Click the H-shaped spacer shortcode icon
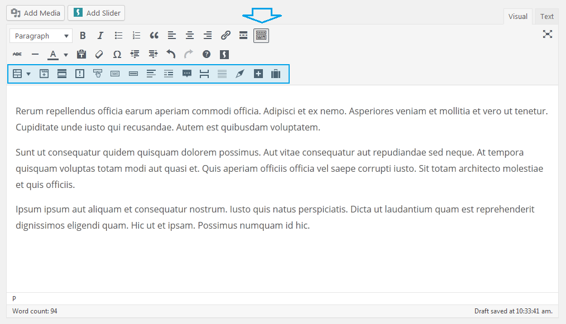The width and height of the screenshot is (566, 324). click(x=204, y=74)
